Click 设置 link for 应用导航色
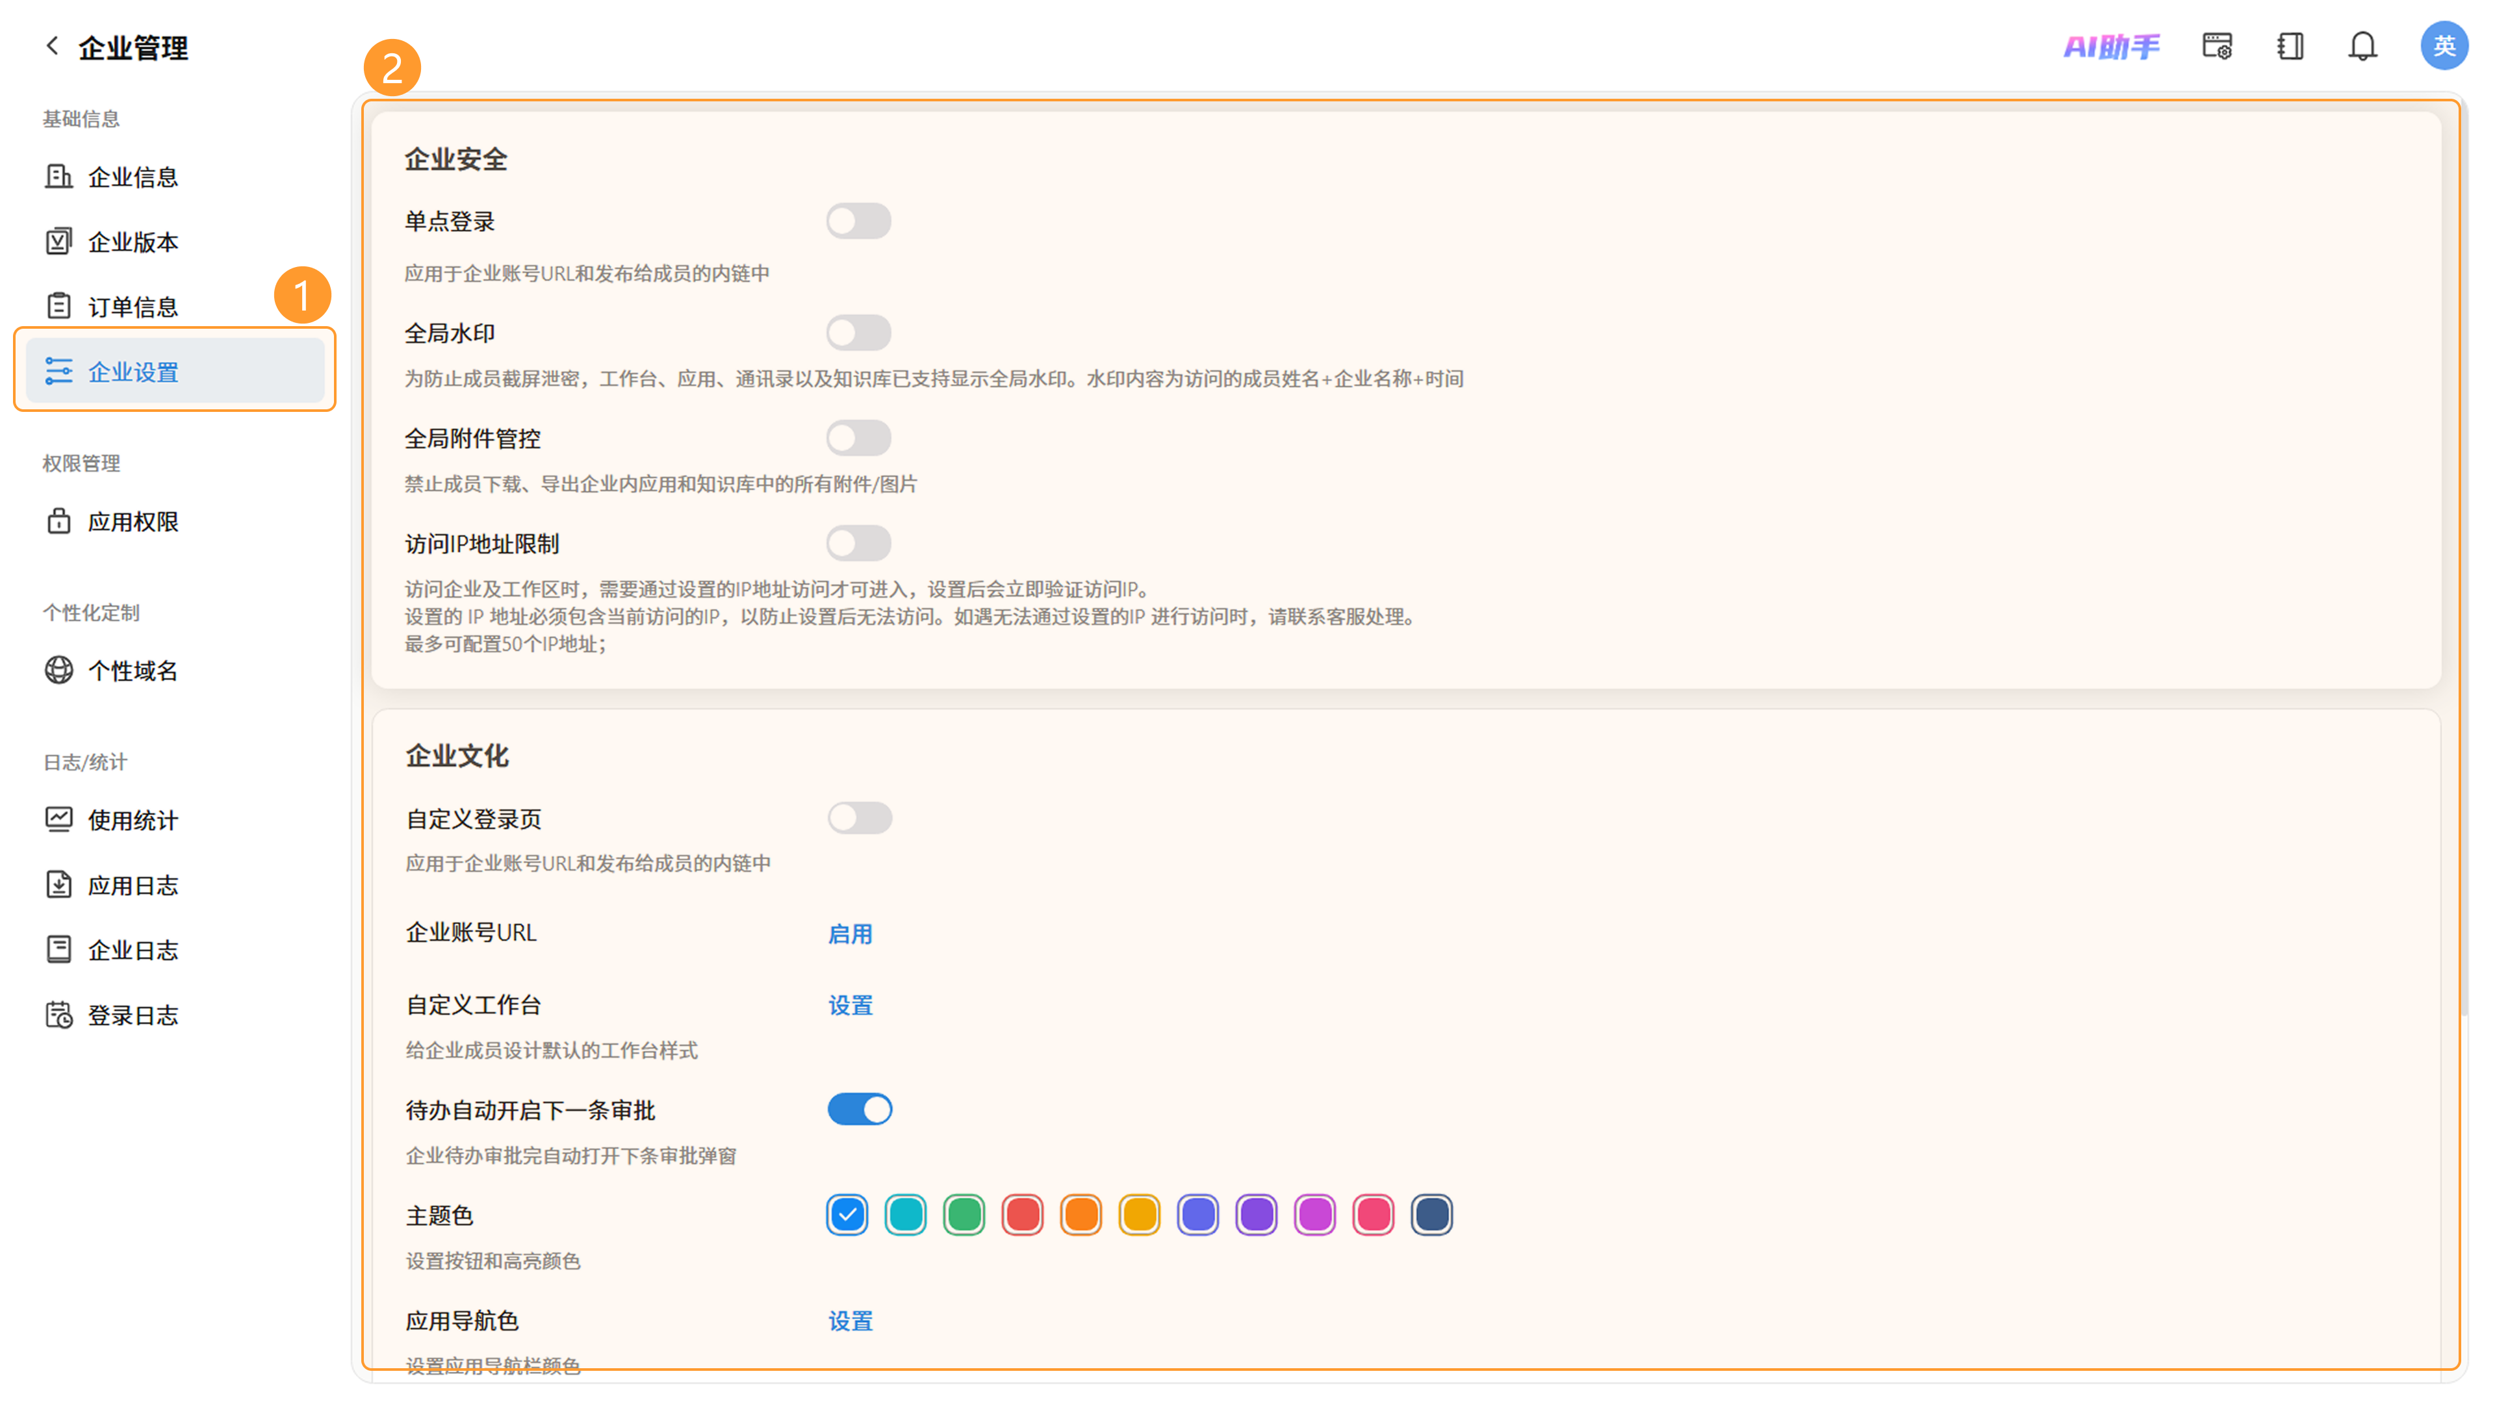This screenshot has height=1402, width=2495. click(849, 1321)
